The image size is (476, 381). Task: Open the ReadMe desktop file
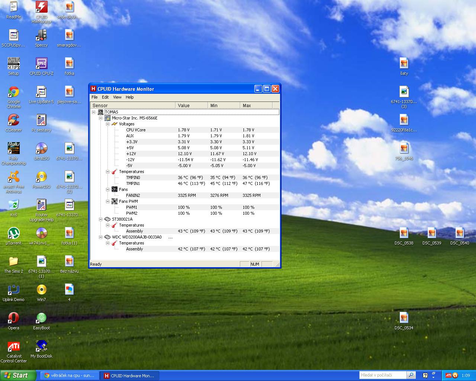click(14, 10)
